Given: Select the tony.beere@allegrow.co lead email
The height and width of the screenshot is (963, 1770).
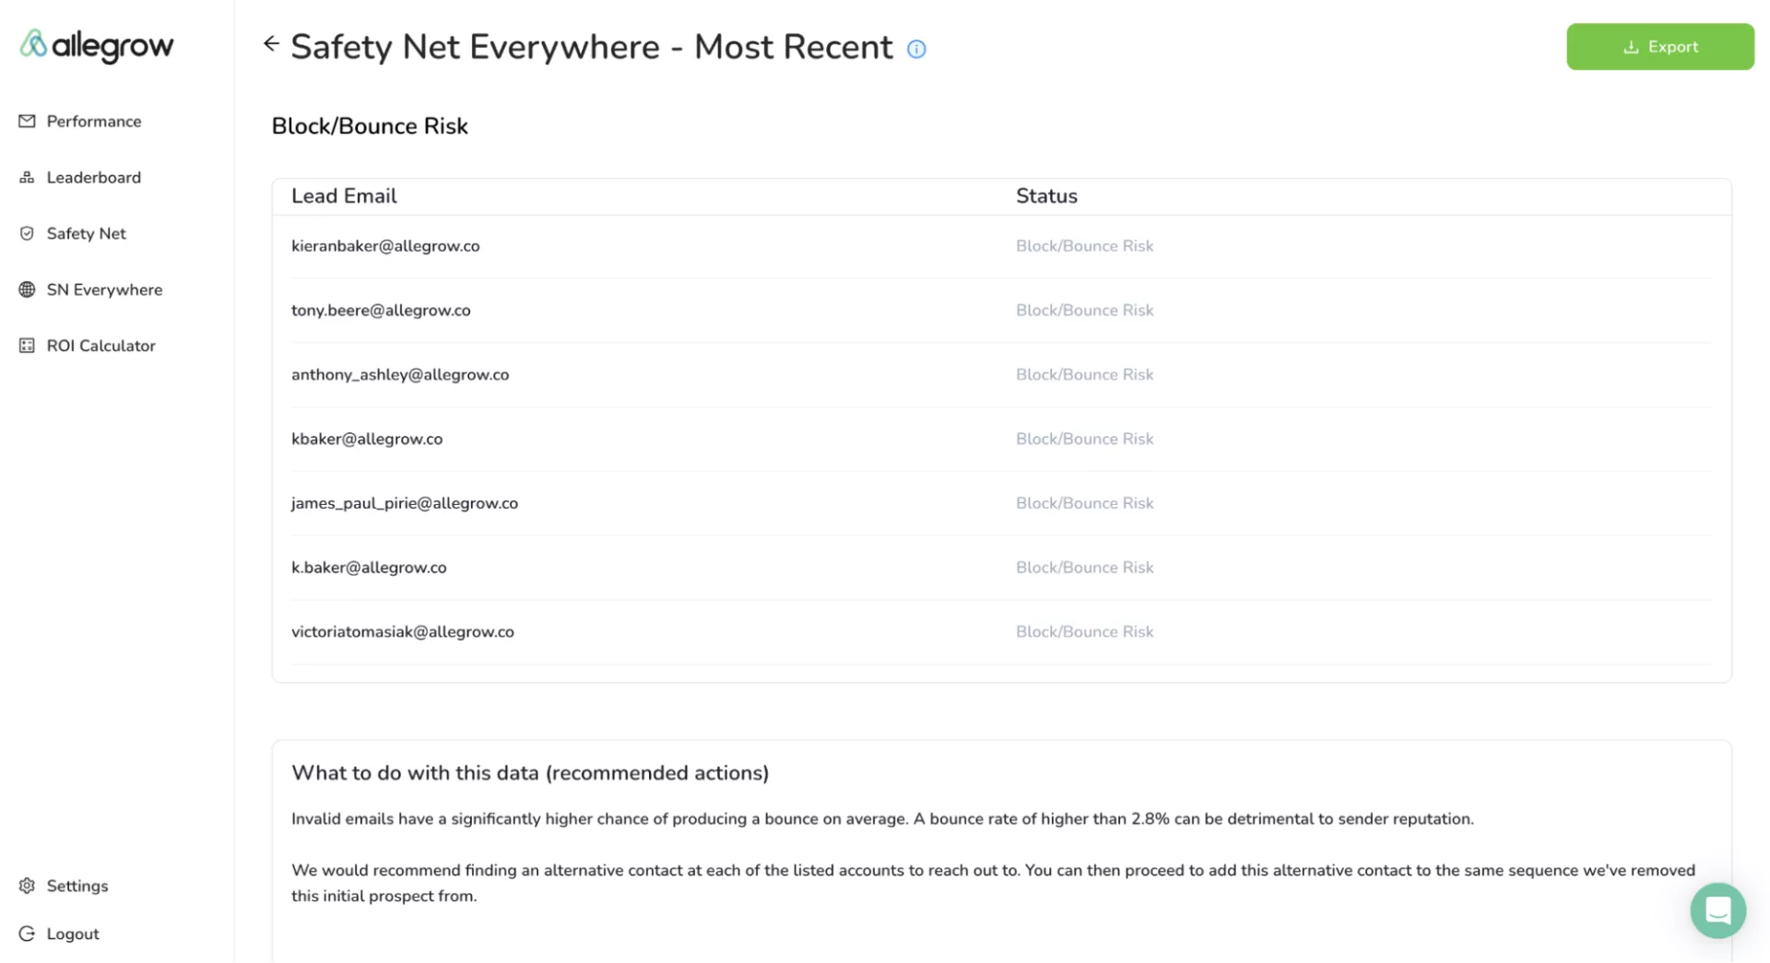Looking at the screenshot, I should 381,311.
